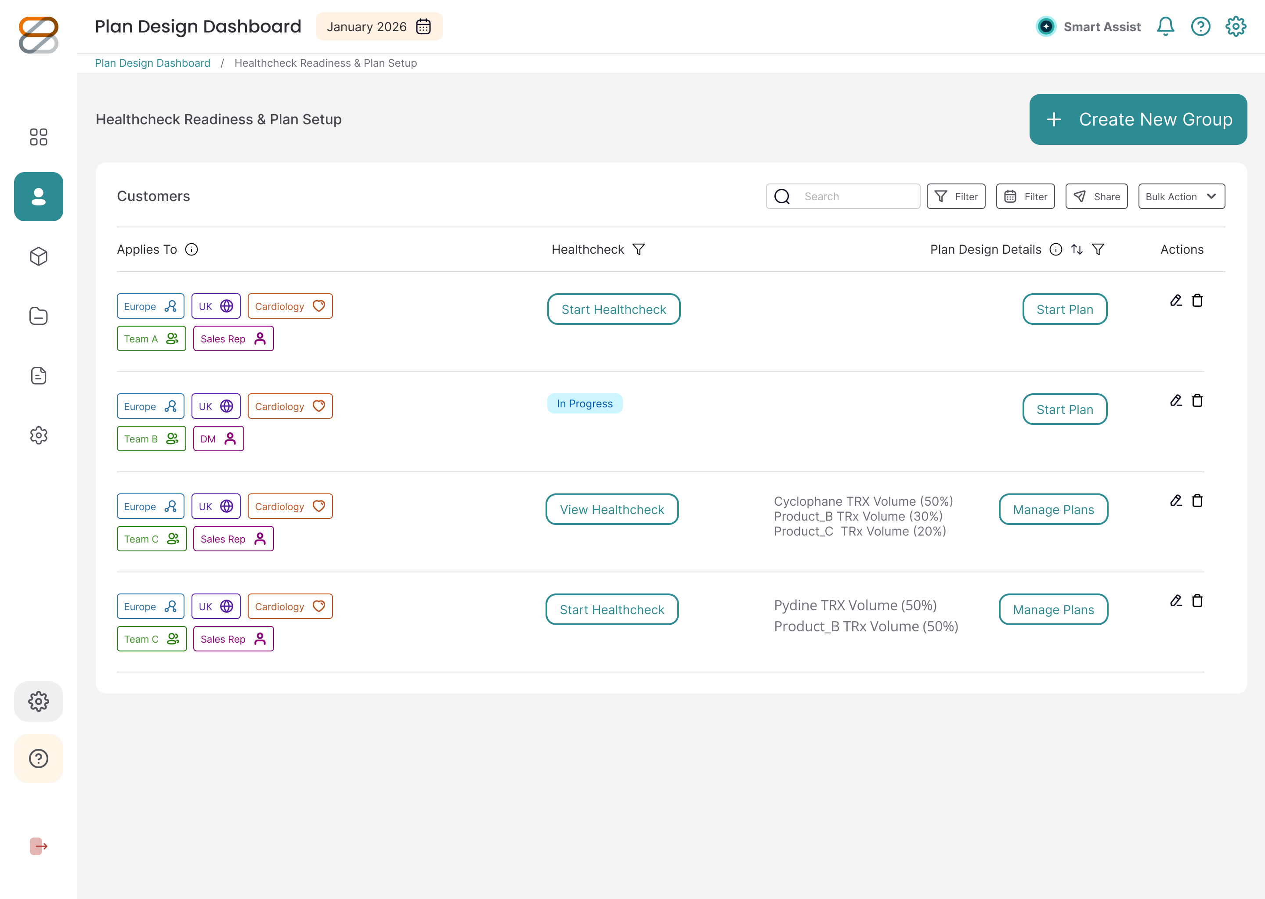Click the Applies To info icon
Image resolution: width=1265 pixels, height=899 pixels.
(x=191, y=250)
